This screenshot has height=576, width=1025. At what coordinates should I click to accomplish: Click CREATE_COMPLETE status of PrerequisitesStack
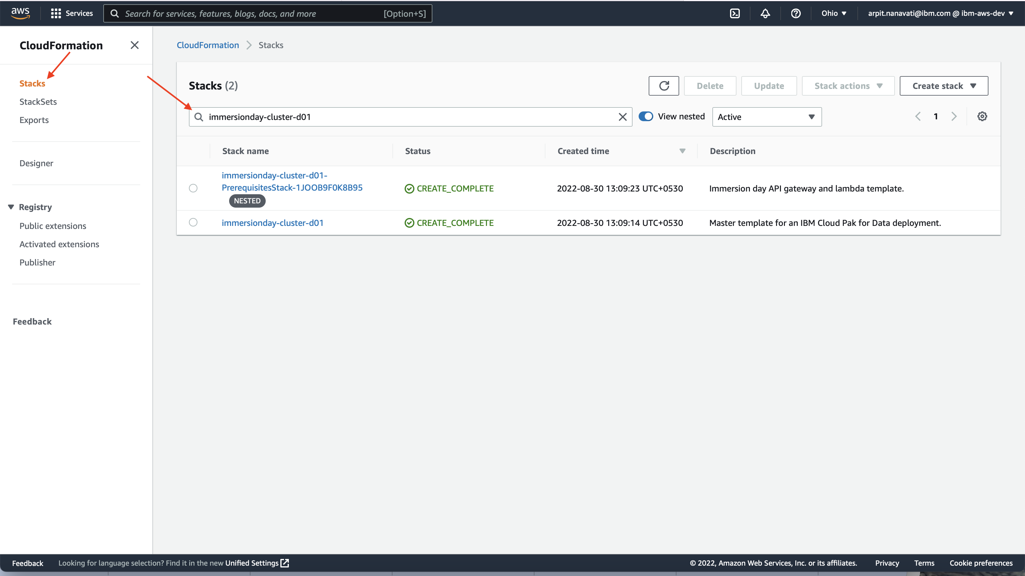[449, 188]
